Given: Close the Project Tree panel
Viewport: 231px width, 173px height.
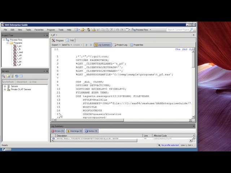Looking at the screenshot, I should (47, 35).
